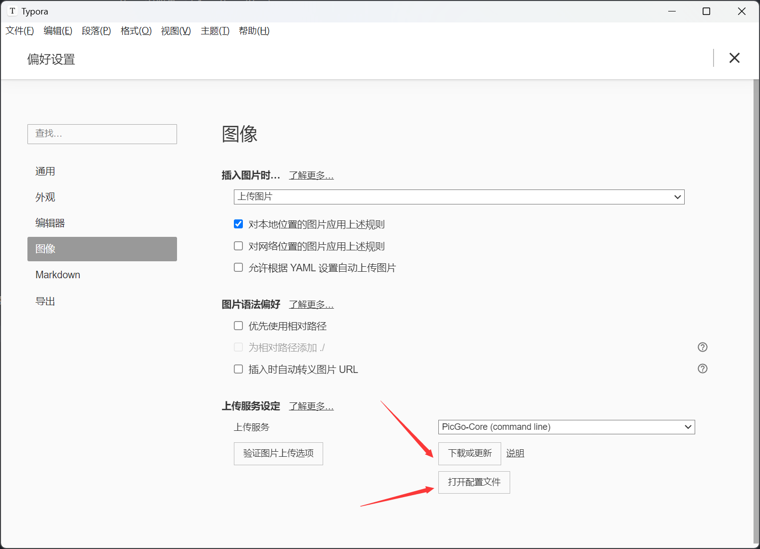Enable 允许根据 YAML 设置自动上传图片
760x549 pixels.
tap(238, 267)
